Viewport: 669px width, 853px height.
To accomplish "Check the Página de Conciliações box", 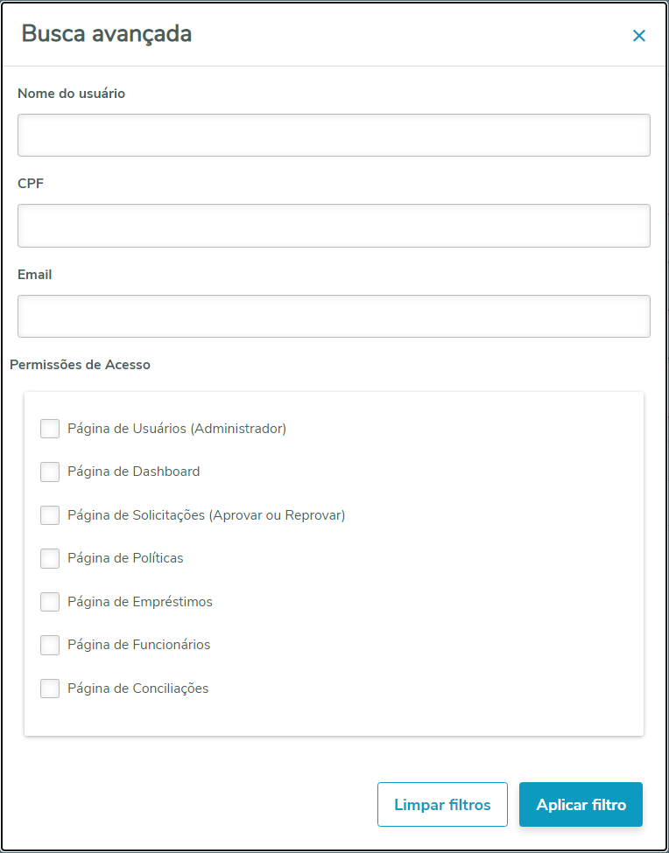I will (50, 689).
